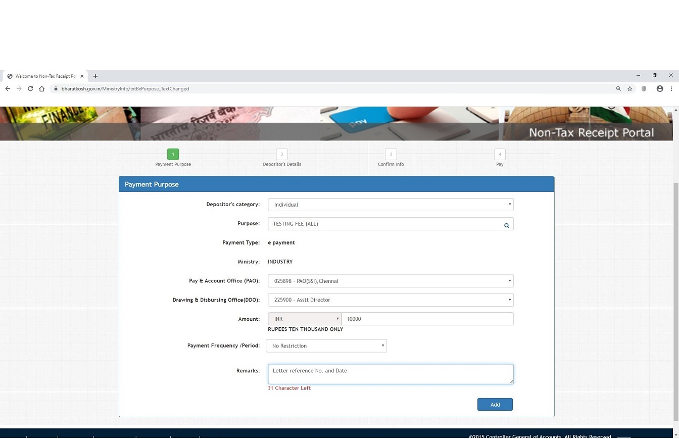
Task: Focus the Remarks text area
Action: click(391, 374)
